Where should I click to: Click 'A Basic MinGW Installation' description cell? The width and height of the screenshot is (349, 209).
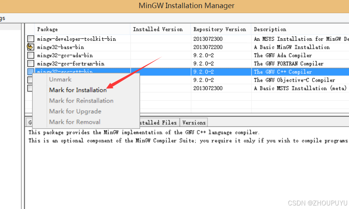tap(292, 47)
